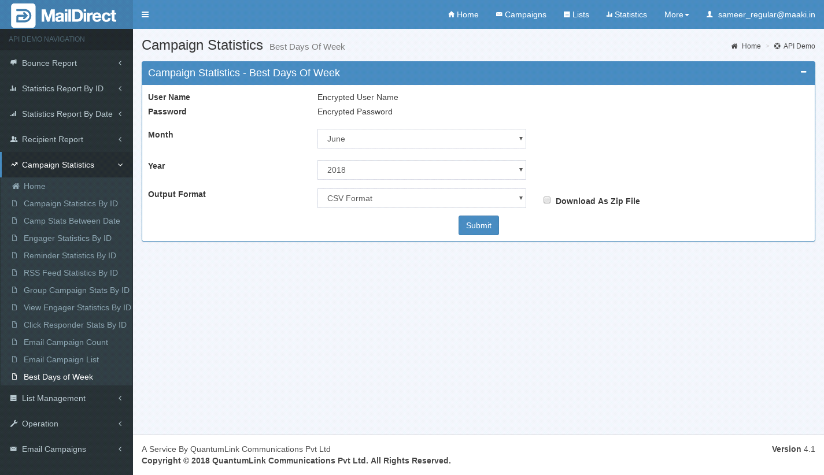Toggle sidebar with hamburger menu icon
The image size is (824, 475).
coord(145,14)
